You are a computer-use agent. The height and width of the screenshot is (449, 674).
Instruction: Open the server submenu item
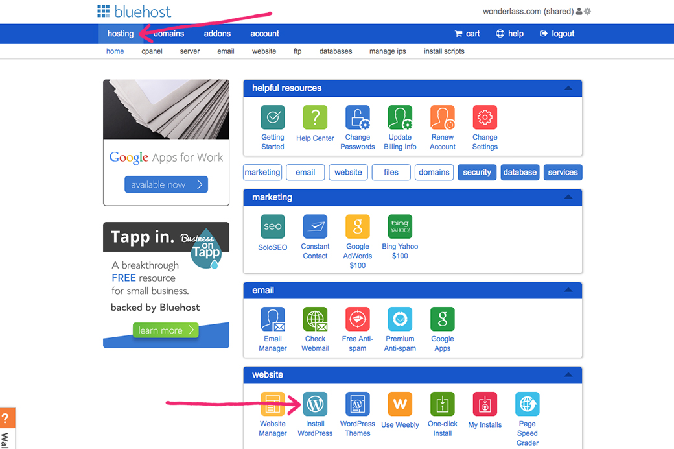(189, 51)
